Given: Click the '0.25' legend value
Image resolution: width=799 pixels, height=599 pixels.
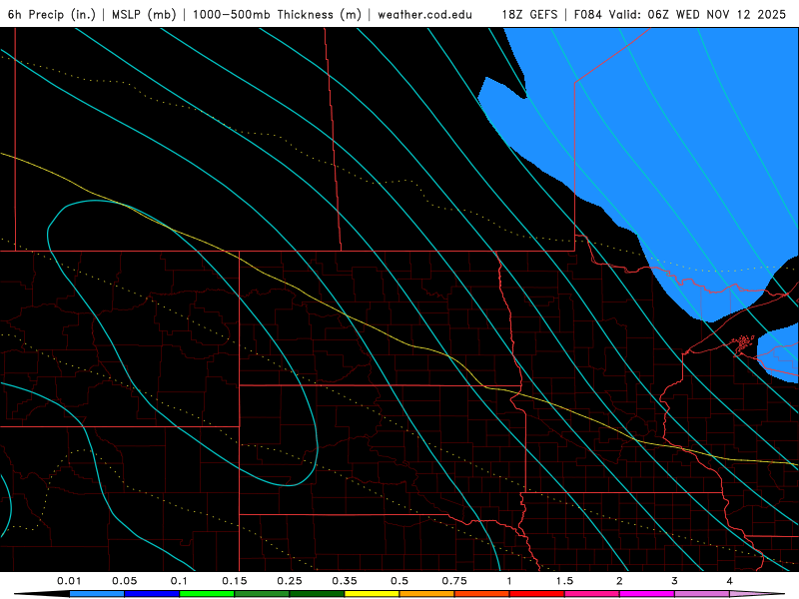Looking at the screenshot, I should coord(290,581).
